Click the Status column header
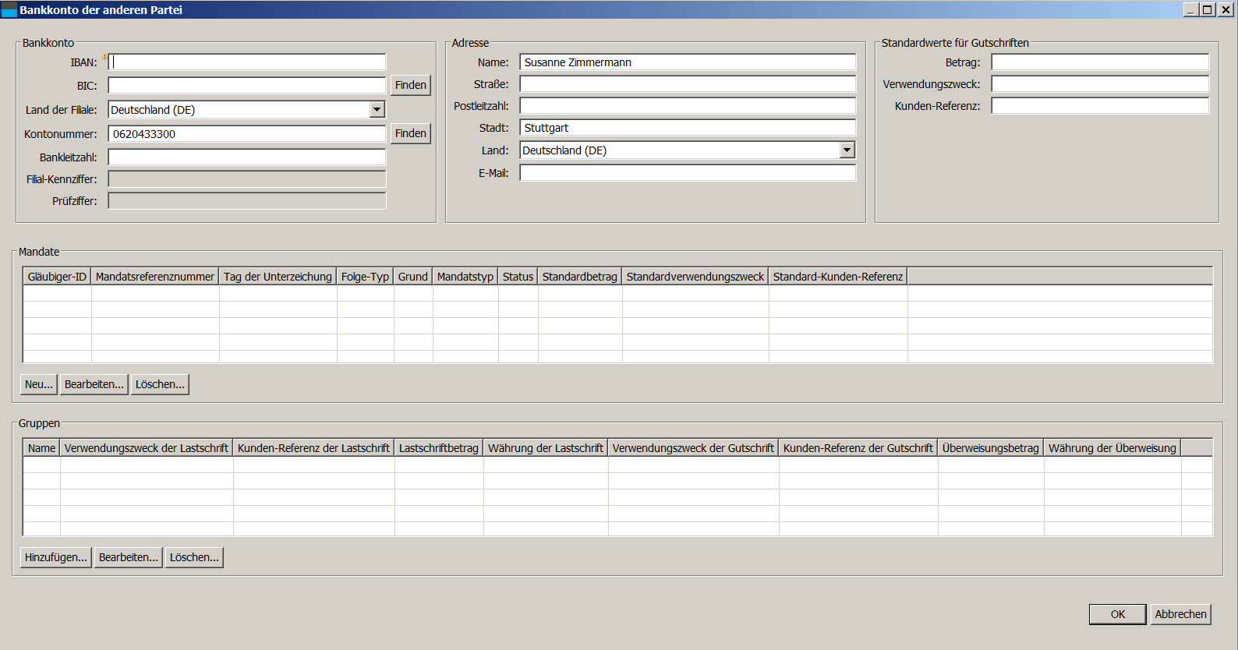The image size is (1238, 650). pyautogui.click(x=518, y=277)
